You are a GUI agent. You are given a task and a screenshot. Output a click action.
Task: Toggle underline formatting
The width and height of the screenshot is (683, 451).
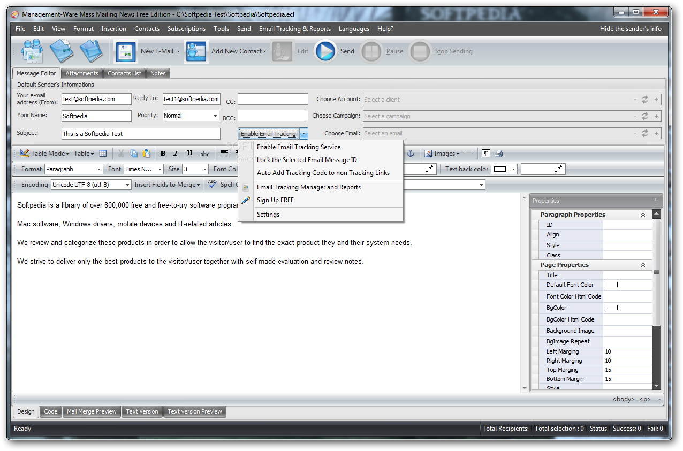[x=189, y=154]
